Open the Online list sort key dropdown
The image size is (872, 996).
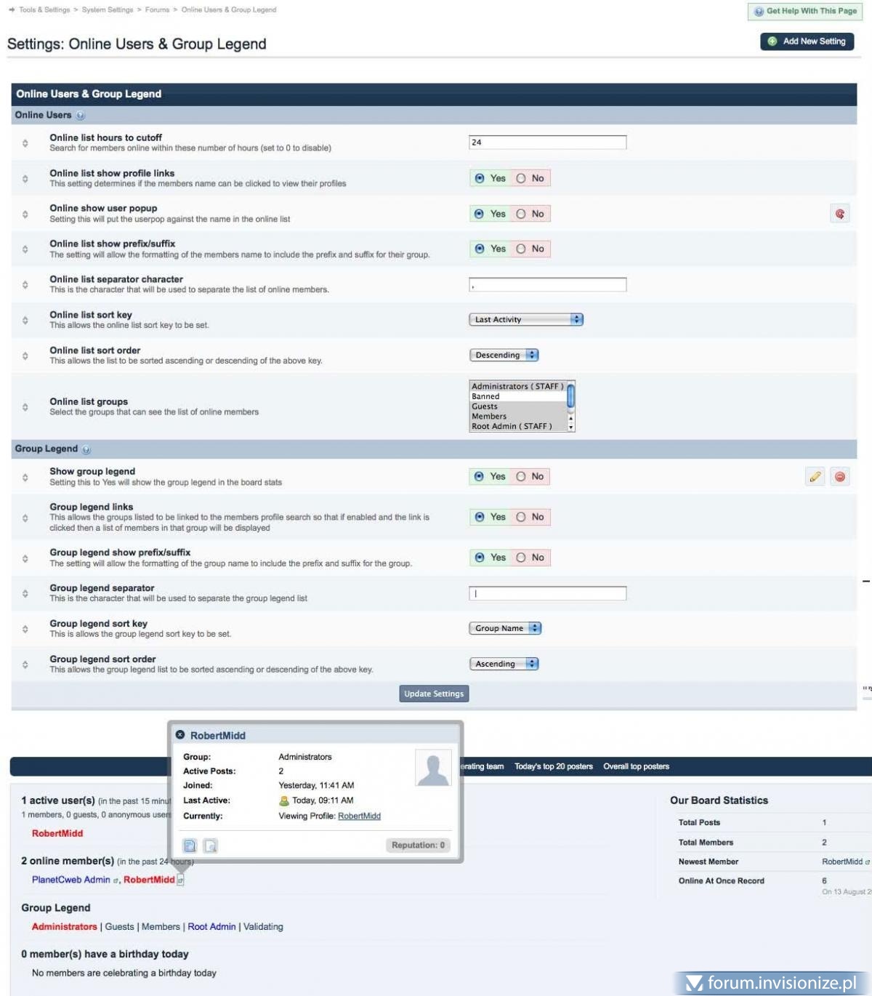pyautogui.click(x=526, y=320)
